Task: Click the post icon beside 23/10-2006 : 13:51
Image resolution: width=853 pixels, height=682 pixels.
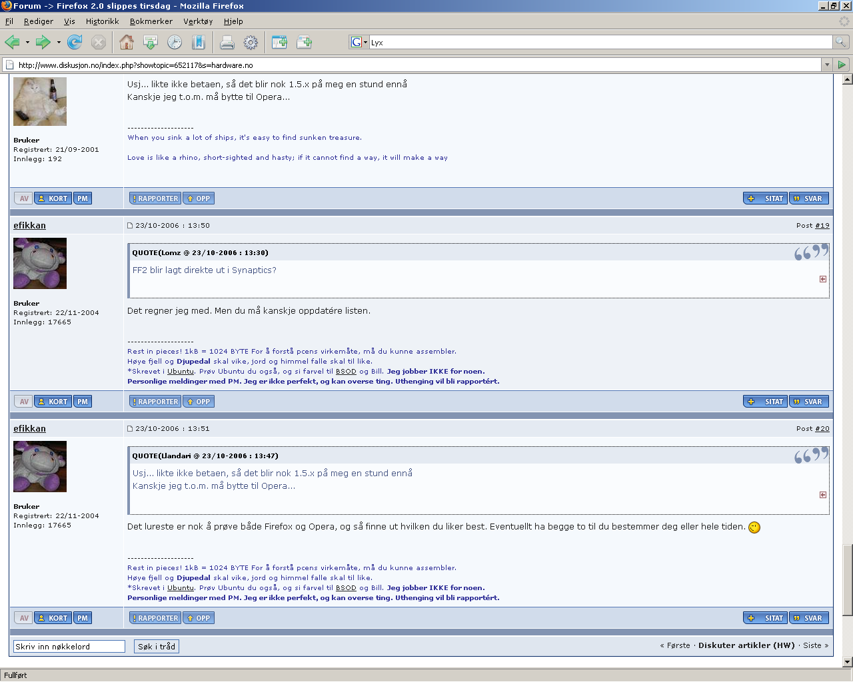Action: point(131,429)
